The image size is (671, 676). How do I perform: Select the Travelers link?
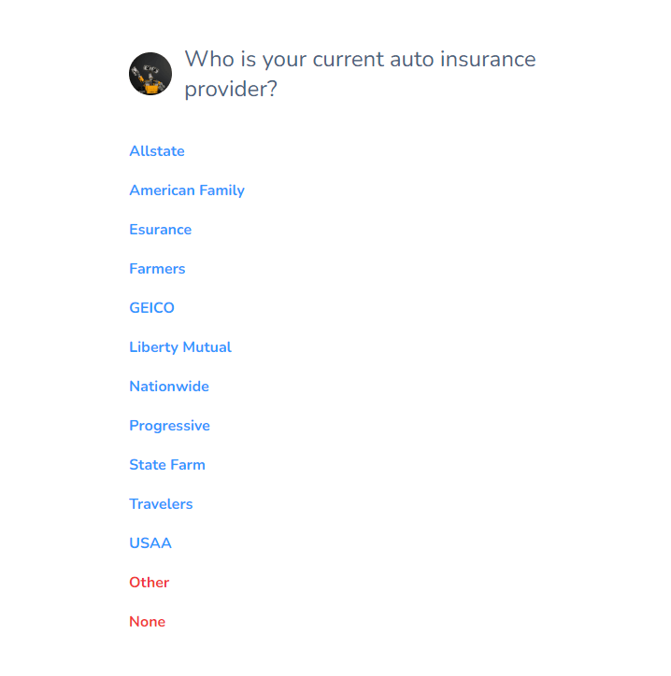click(x=161, y=504)
